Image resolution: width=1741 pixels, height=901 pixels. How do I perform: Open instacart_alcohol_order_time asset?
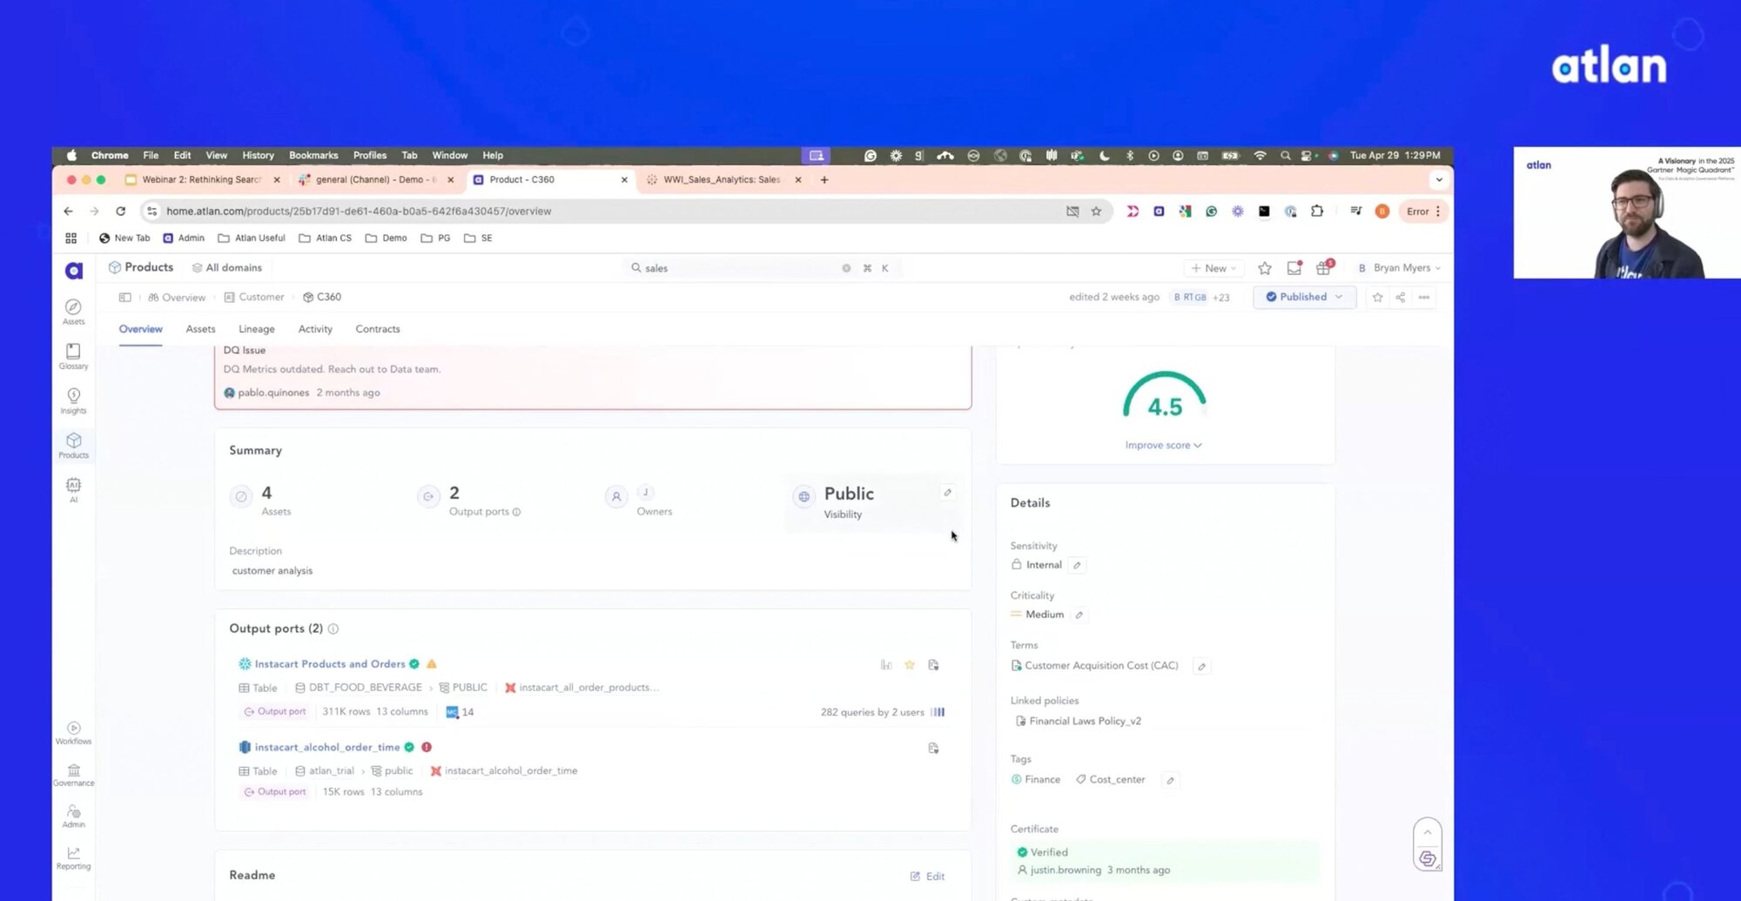click(327, 747)
